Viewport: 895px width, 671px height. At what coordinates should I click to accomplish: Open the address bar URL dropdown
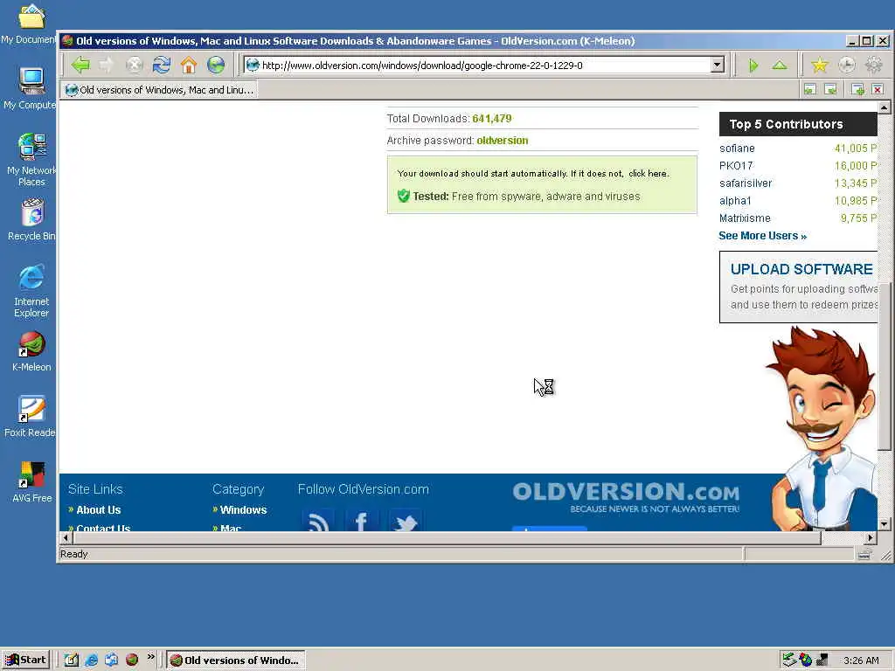click(x=718, y=65)
